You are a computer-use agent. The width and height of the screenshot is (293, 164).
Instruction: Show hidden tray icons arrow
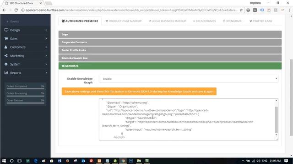[243, 161]
